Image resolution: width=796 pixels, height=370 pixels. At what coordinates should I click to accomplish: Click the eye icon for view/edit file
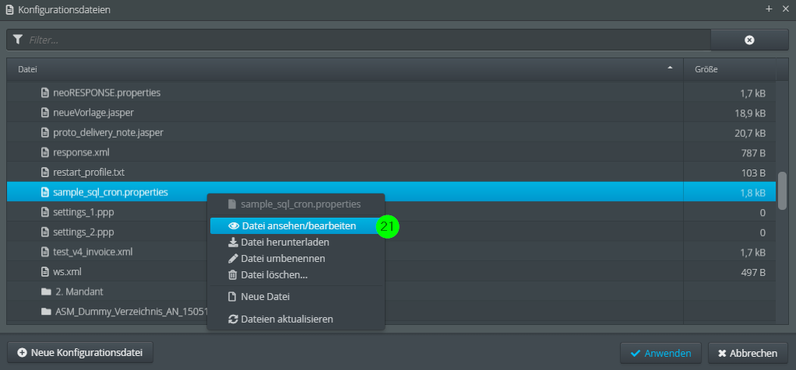(233, 226)
